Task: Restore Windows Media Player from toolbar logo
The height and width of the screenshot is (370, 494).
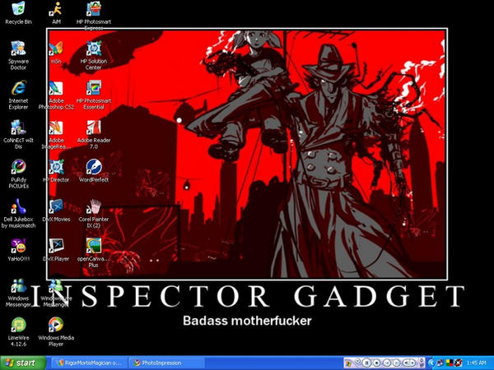Action: [348, 363]
